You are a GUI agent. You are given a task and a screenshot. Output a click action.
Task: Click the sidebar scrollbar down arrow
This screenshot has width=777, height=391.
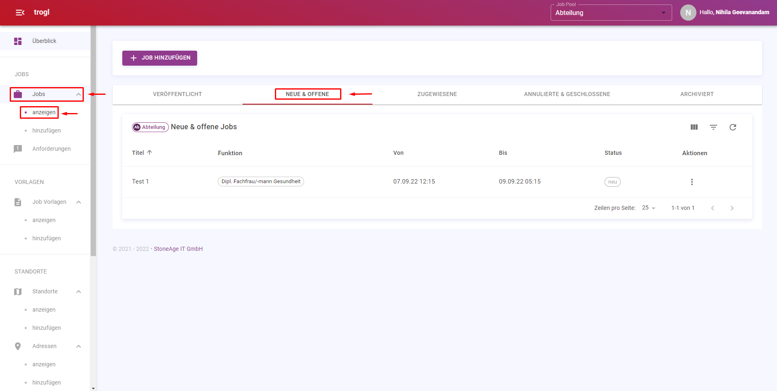[x=94, y=388]
